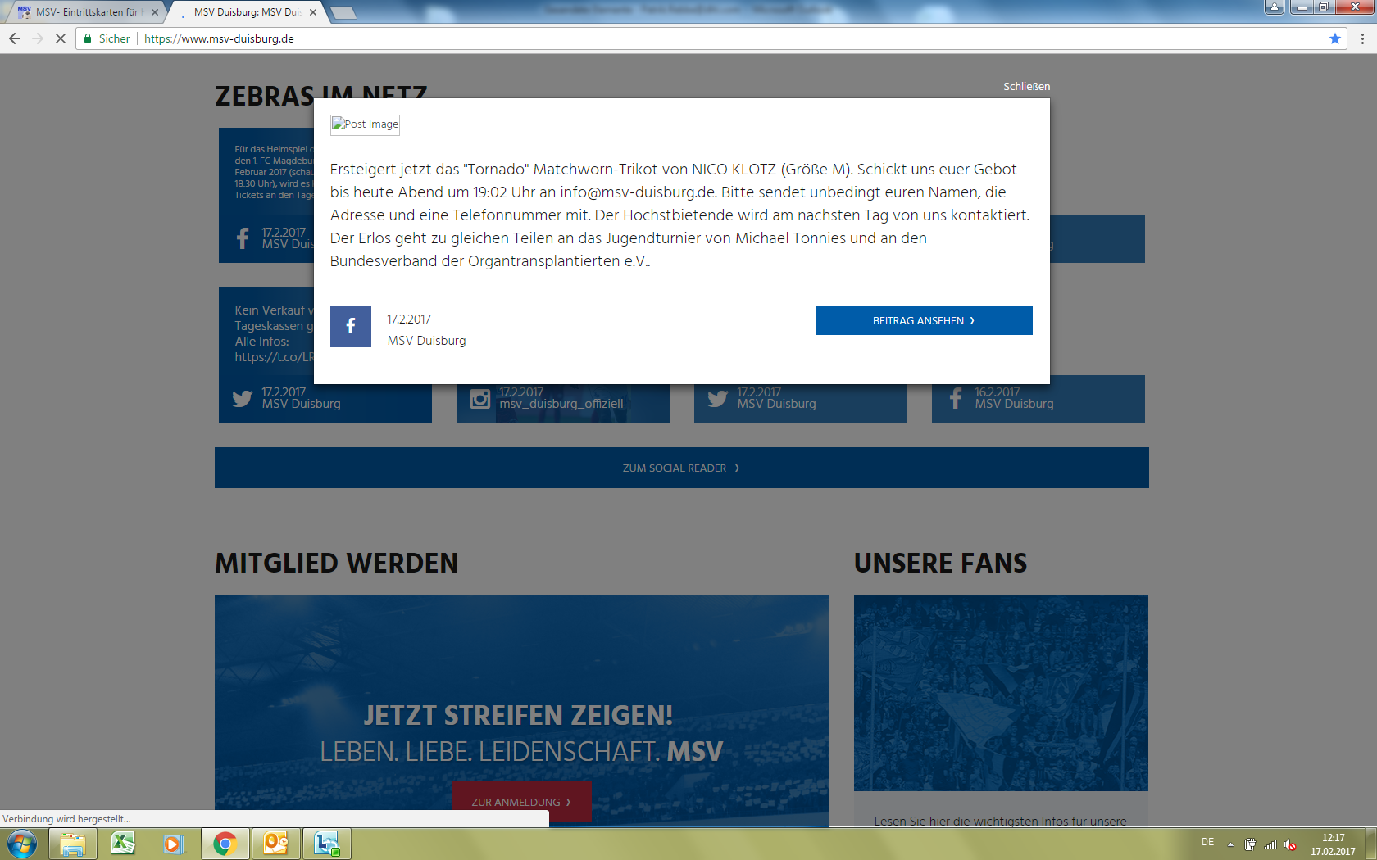Viewport: 1377px width, 860px height.
Task: Open Windows Explorer from taskbar
Action: click(73, 844)
